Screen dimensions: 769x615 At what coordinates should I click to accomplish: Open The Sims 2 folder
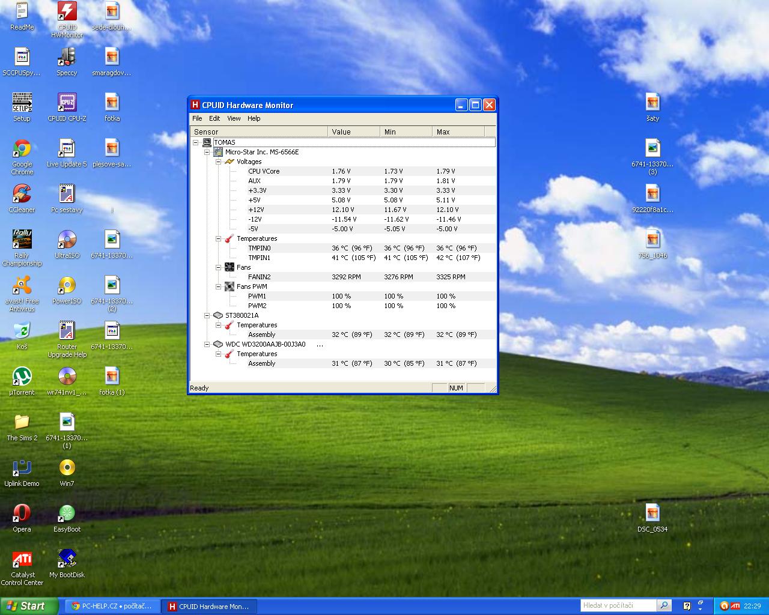[x=22, y=428]
